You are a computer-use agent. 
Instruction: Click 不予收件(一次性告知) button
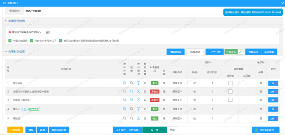point(127,130)
